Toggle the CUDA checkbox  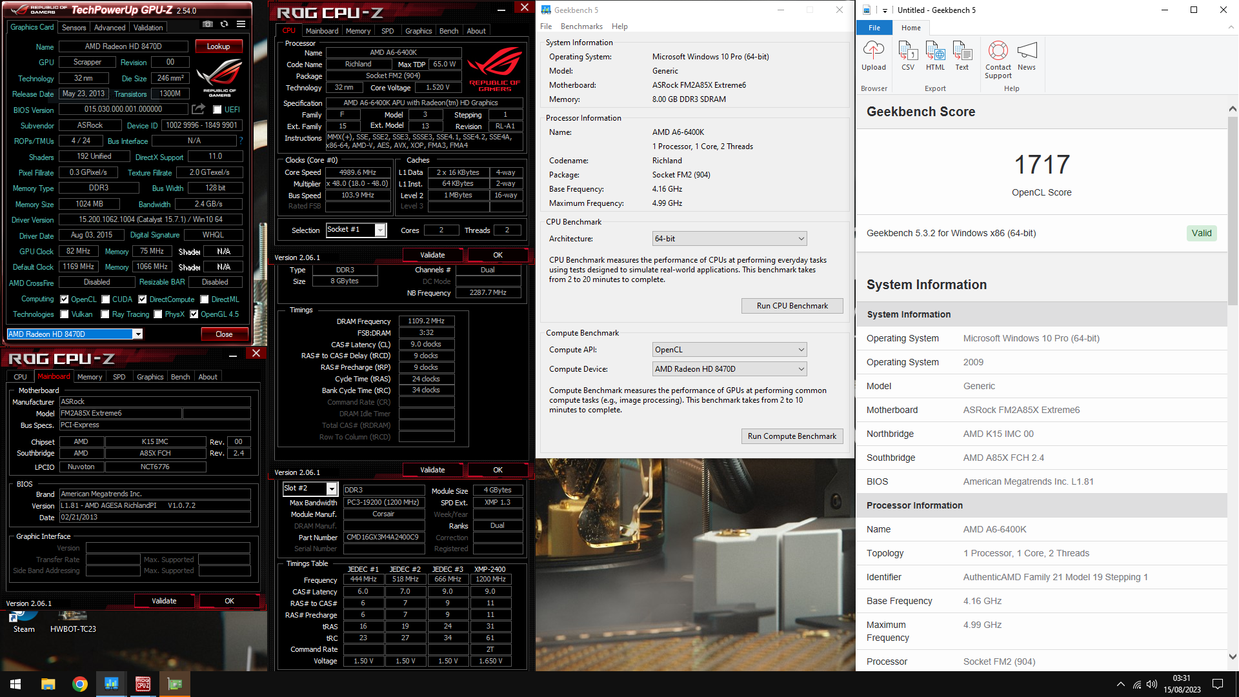(105, 299)
